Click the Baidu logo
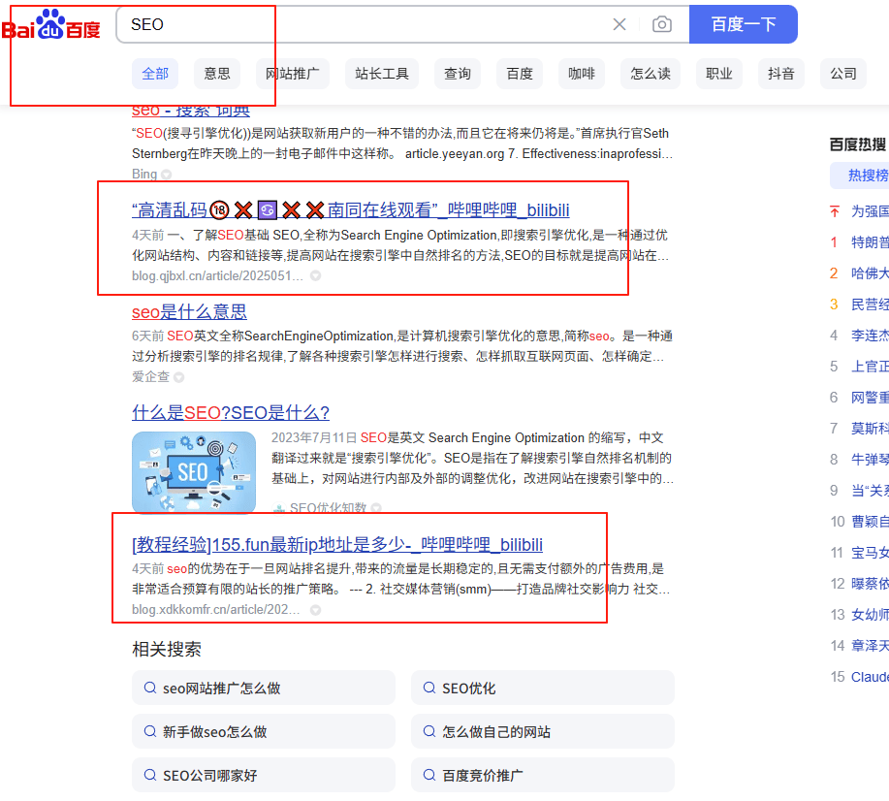This screenshot has width=889, height=801. click(50, 25)
